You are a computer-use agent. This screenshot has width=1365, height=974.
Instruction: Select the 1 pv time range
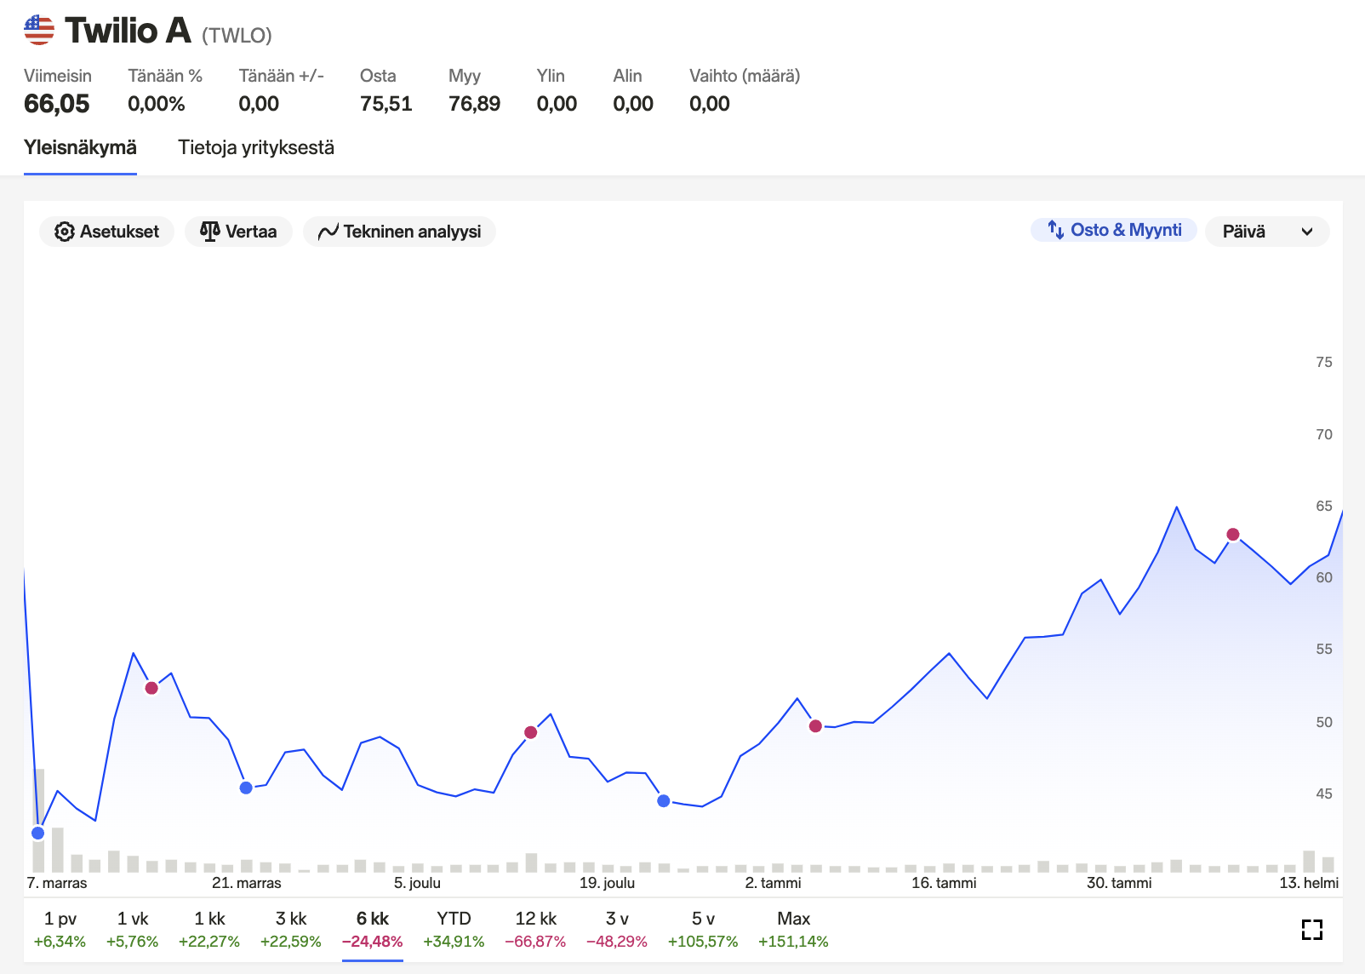60,930
